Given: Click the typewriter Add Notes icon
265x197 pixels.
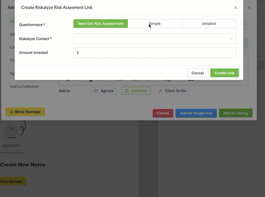Looking at the screenshot, I should click(11, 132).
